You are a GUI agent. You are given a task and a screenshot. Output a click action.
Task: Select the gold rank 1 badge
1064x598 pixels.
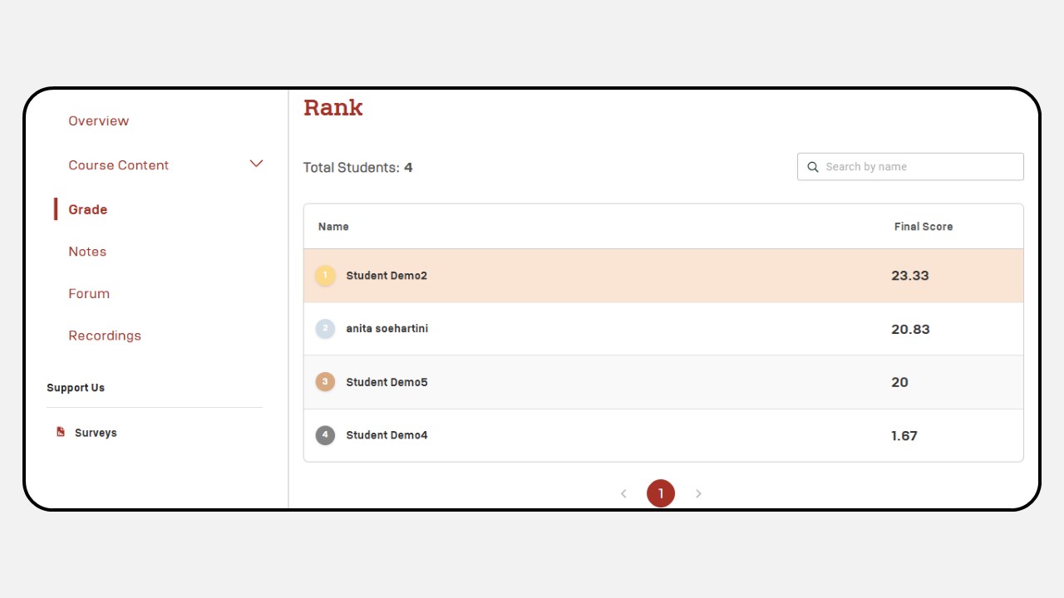pyautogui.click(x=325, y=276)
